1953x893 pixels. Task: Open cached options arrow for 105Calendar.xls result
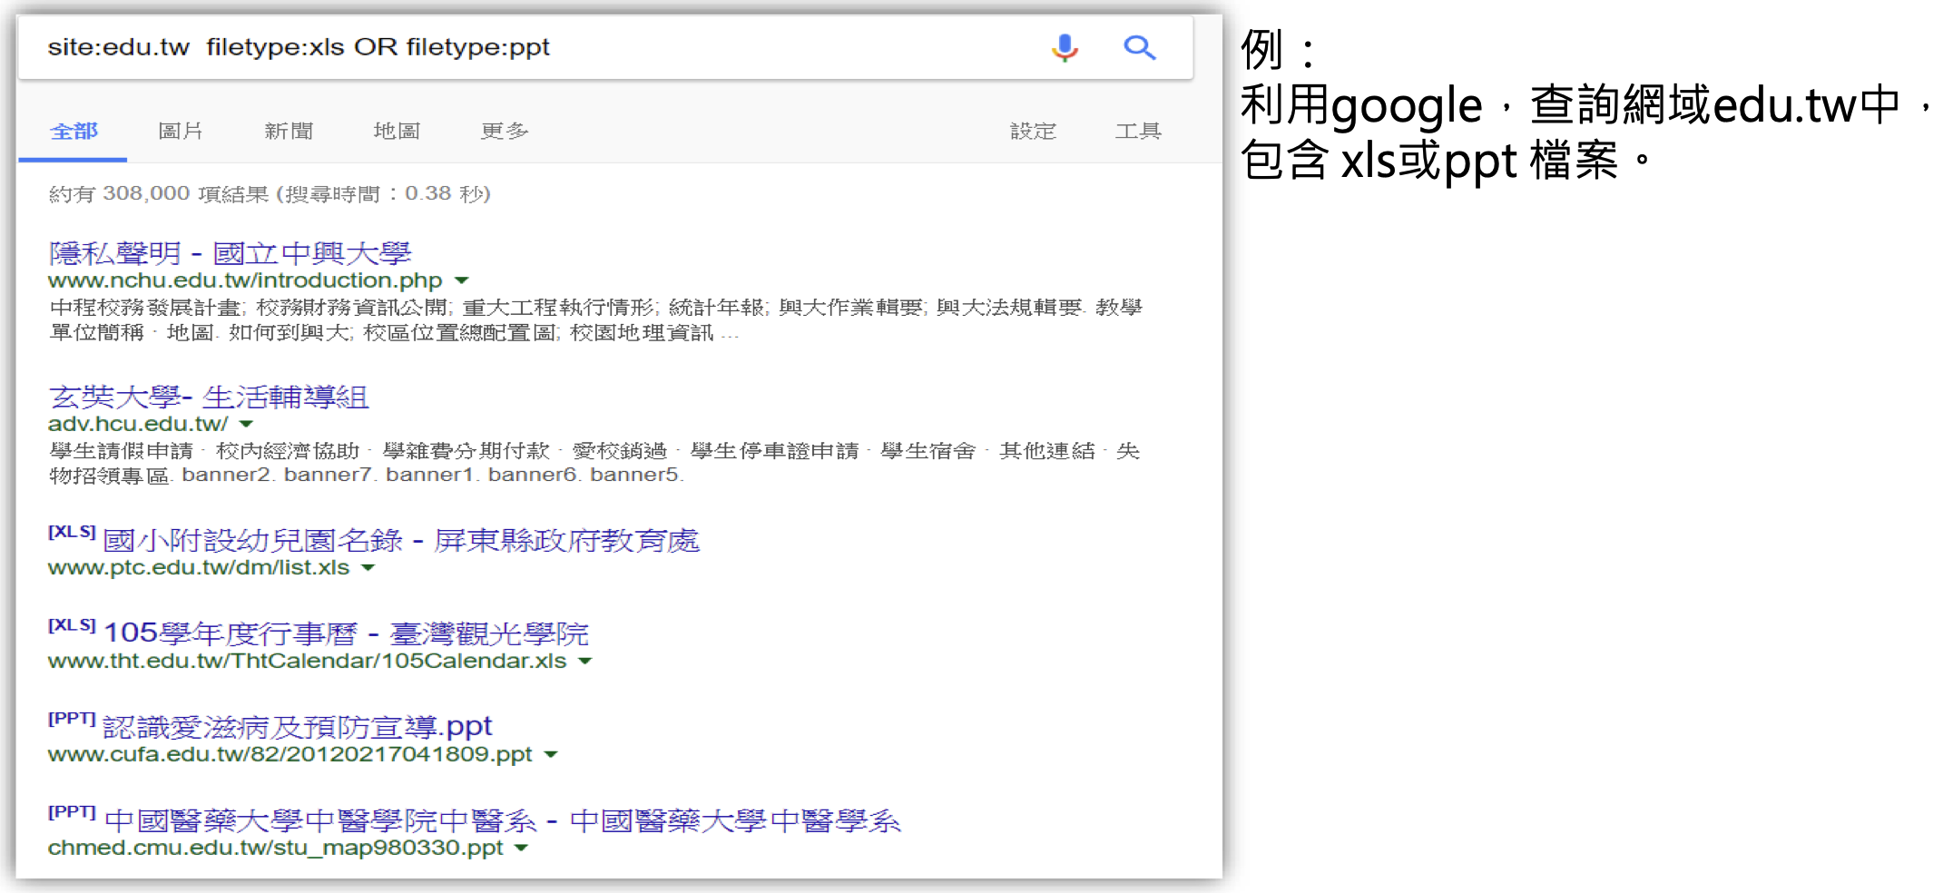tap(584, 662)
